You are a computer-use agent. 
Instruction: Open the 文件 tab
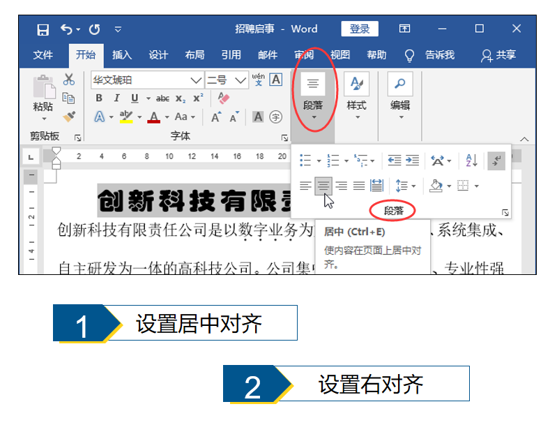tap(43, 55)
